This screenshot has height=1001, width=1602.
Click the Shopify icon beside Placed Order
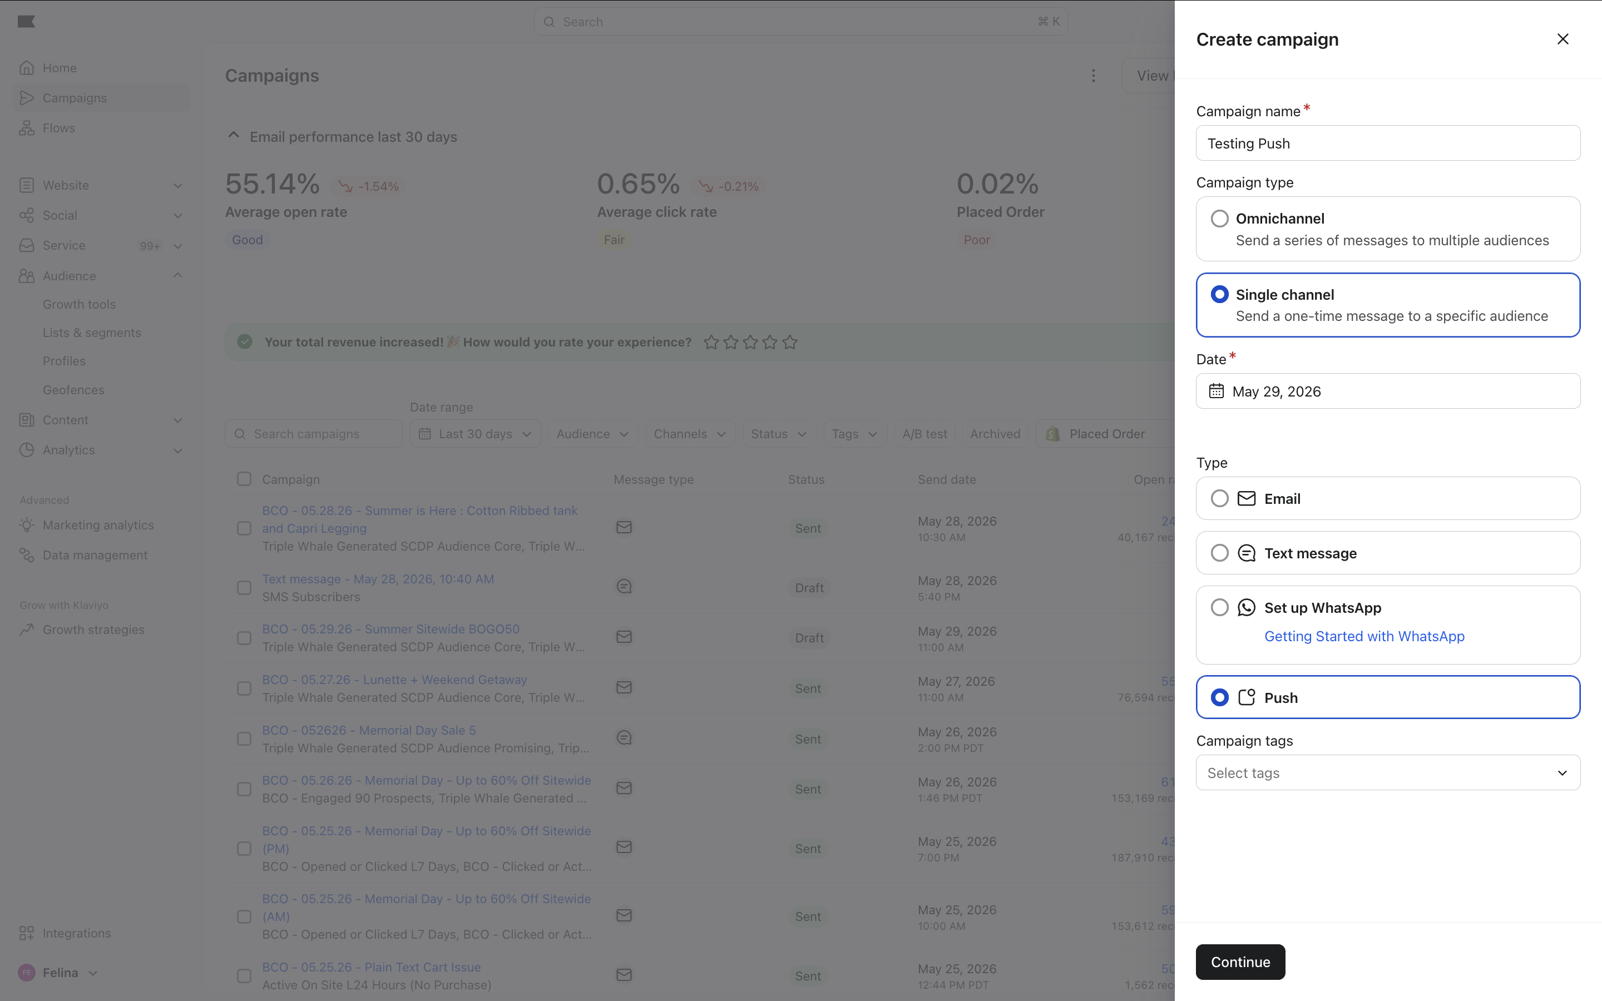(x=1052, y=434)
